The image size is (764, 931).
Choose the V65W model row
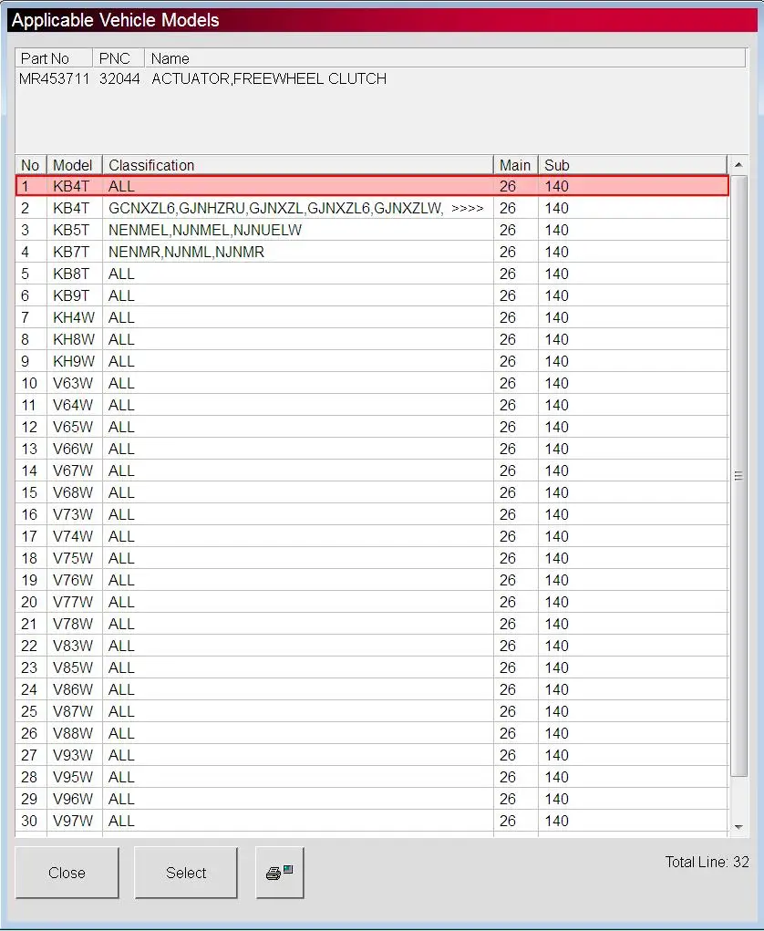click(372, 428)
